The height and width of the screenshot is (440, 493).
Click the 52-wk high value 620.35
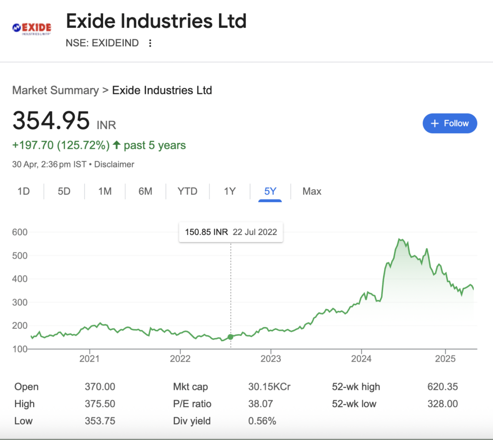pyautogui.click(x=442, y=387)
